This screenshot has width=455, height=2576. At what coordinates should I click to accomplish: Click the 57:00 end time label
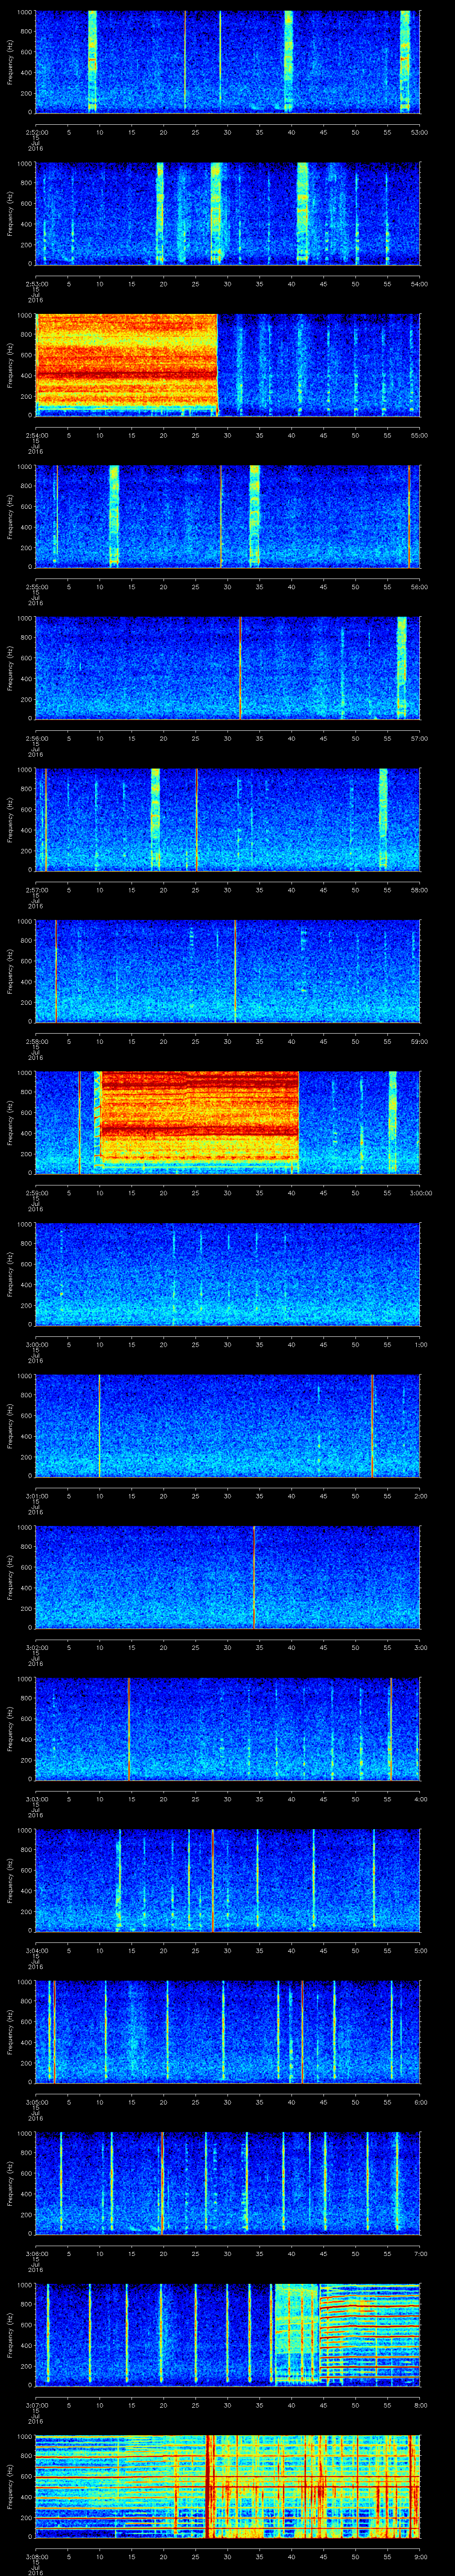pyautogui.click(x=419, y=738)
